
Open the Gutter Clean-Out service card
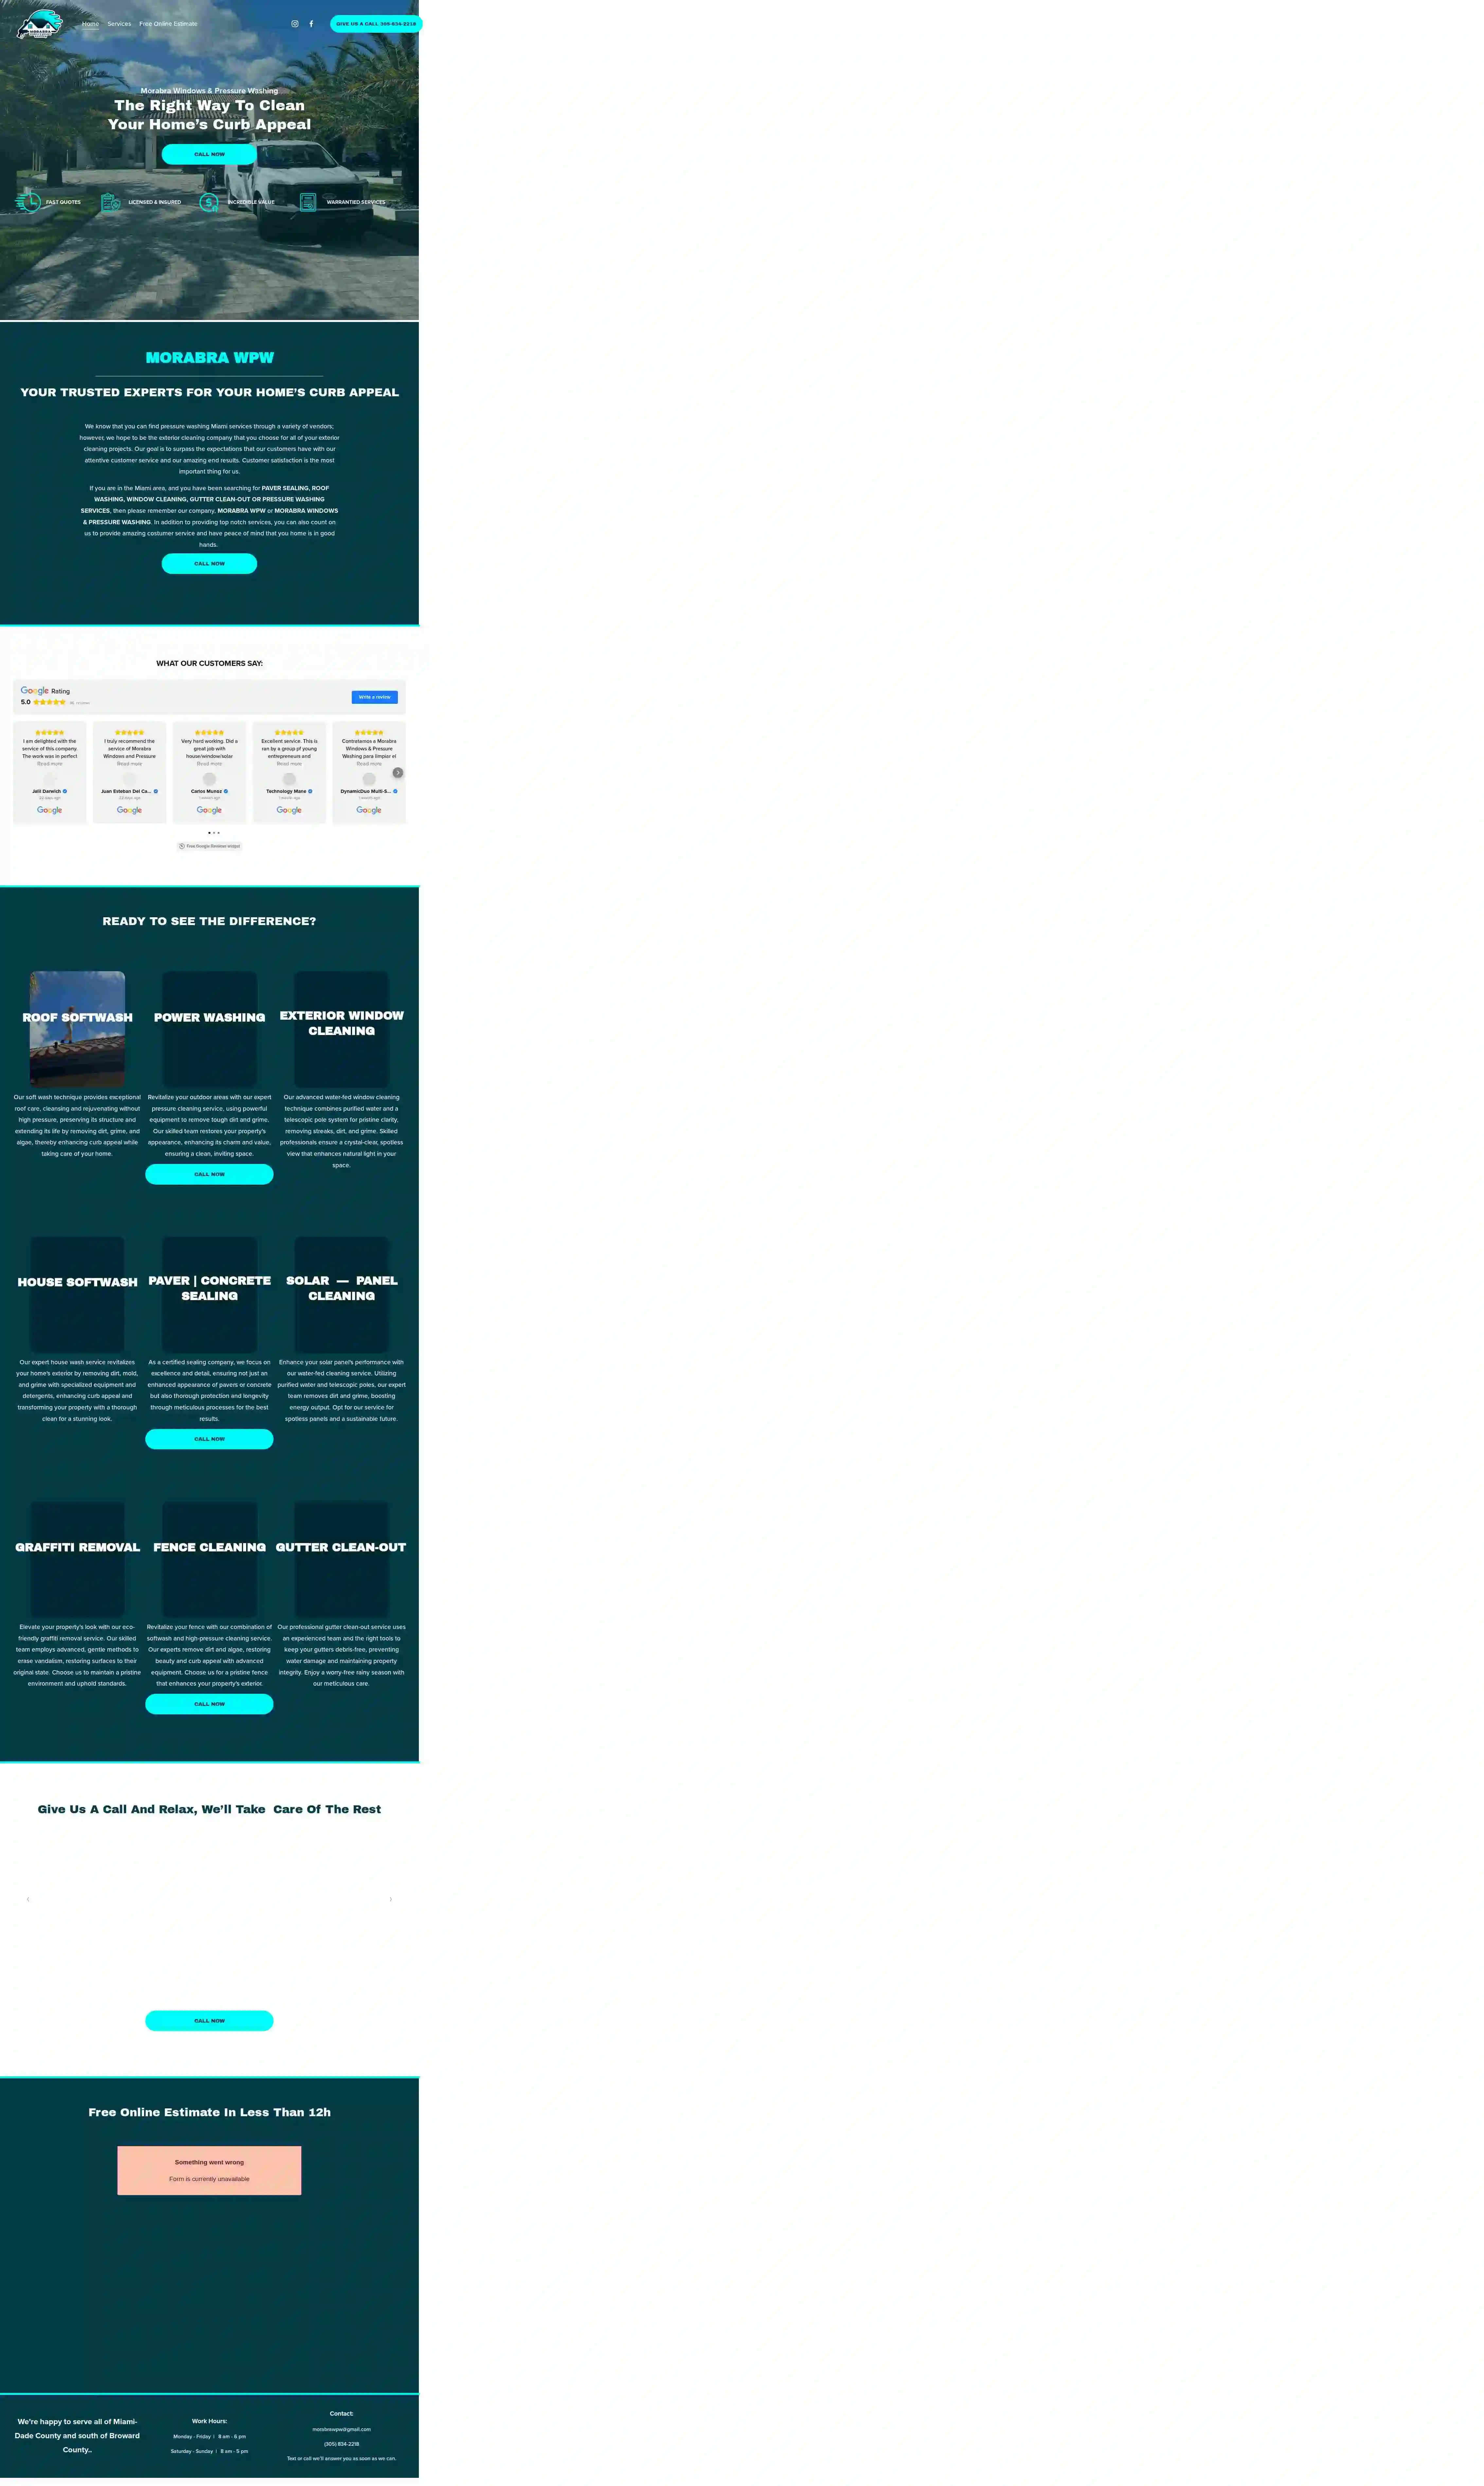point(341,1559)
